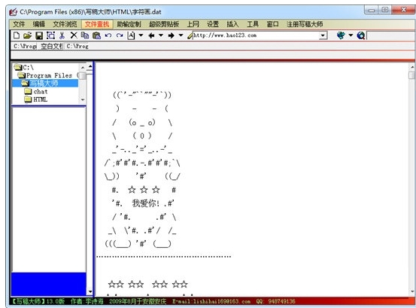
Task: Click the back arrow navigation icon
Action: 151,35
